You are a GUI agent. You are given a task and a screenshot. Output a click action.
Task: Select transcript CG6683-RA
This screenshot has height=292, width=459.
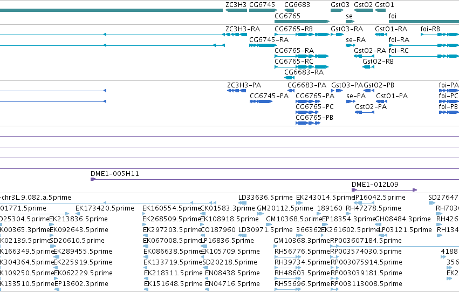click(304, 72)
